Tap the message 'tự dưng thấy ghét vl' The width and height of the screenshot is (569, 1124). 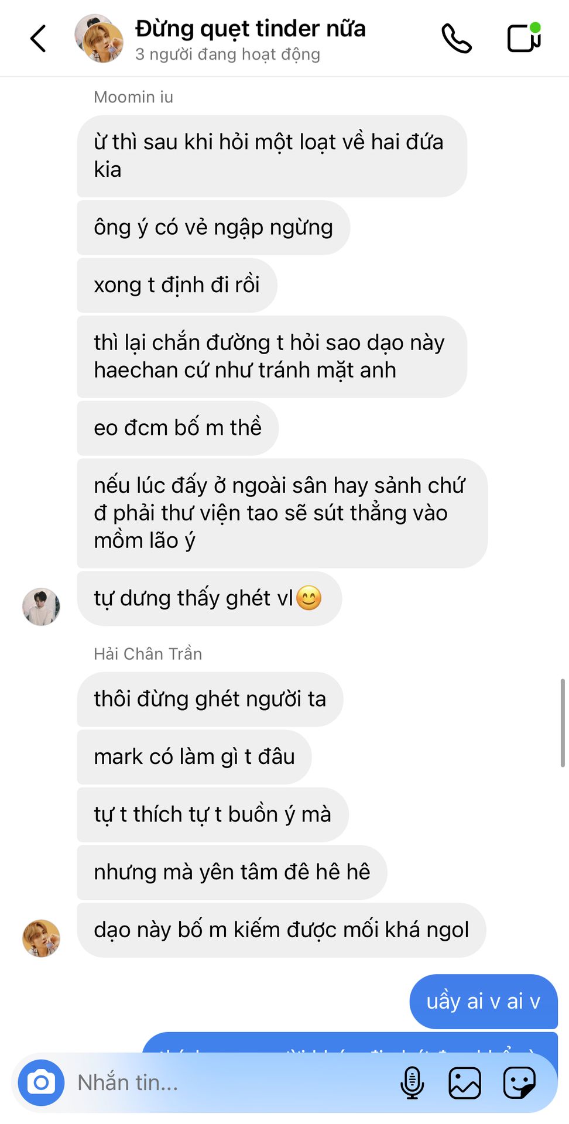(210, 598)
